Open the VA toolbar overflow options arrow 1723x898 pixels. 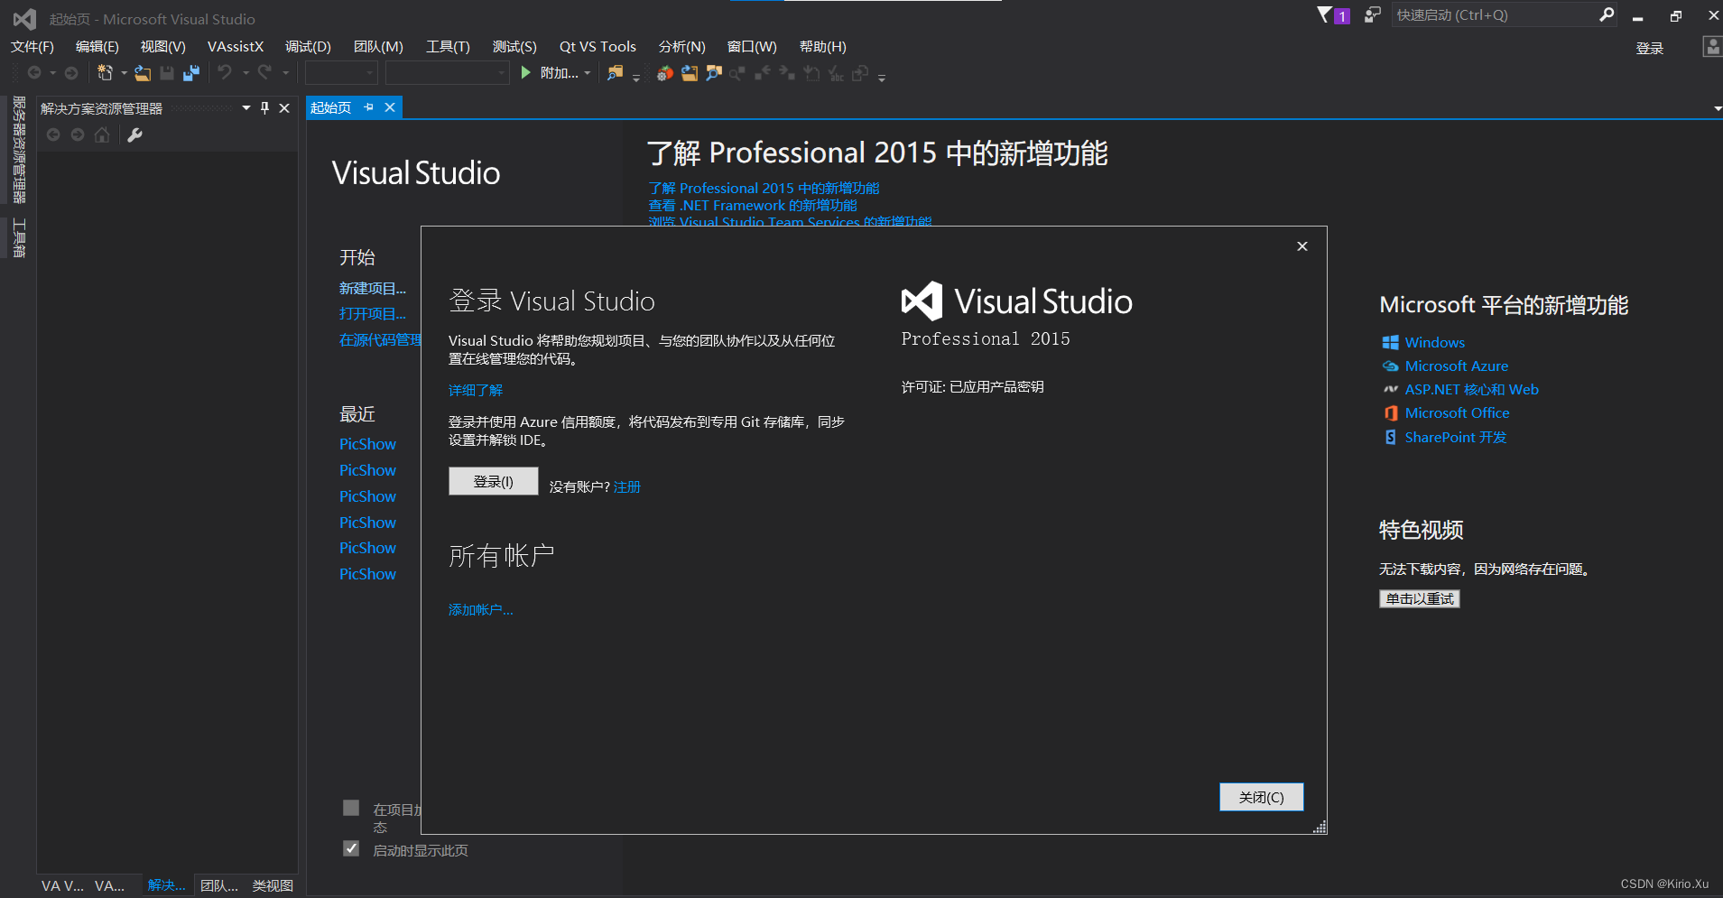(x=882, y=78)
